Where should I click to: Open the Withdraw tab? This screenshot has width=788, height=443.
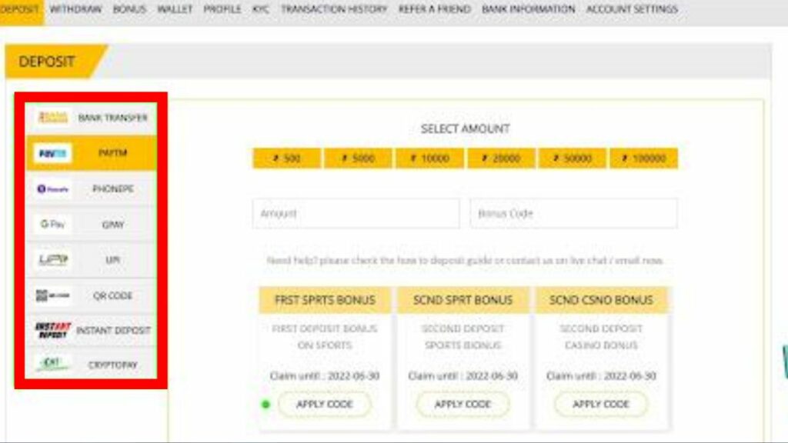point(75,9)
